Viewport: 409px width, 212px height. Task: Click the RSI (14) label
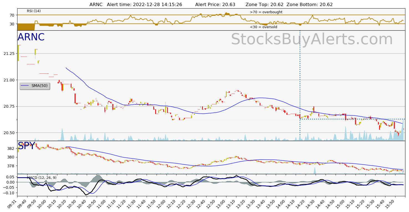[34, 11]
